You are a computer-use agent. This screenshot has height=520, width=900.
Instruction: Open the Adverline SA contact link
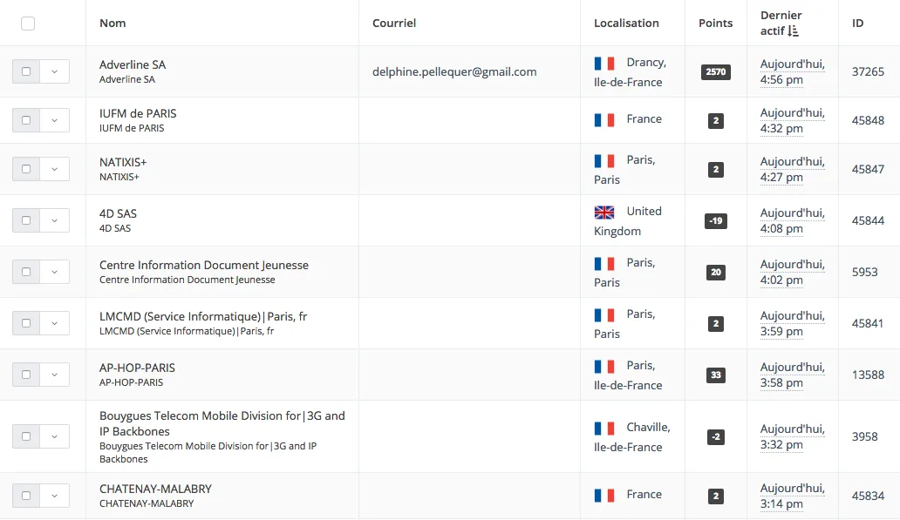(133, 64)
